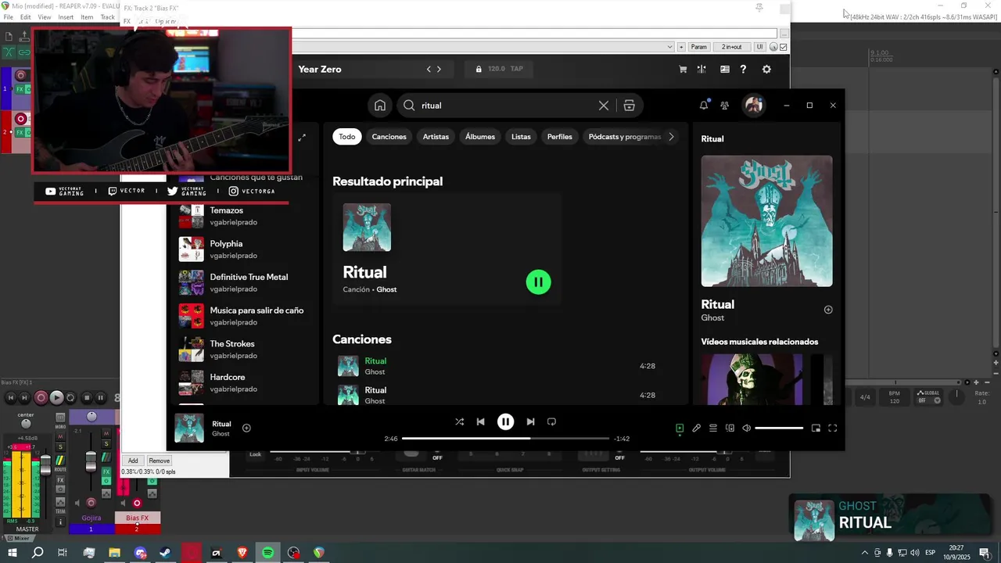The height and width of the screenshot is (563, 1001).
Task: Click the UI button in FX window
Action: click(x=760, y=47)
